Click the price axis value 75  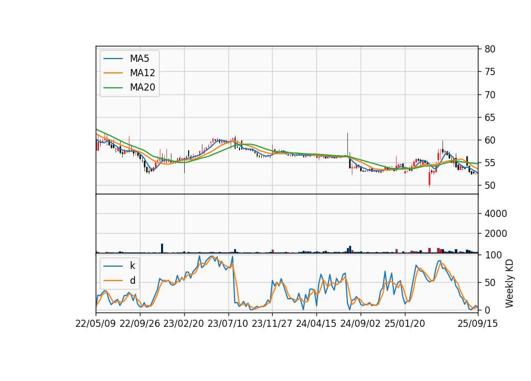tap(490, 72)
